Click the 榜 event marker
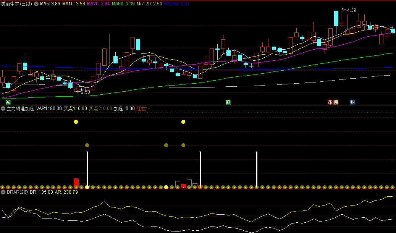This screenshot has height=233, width=396. pos(336,102)
